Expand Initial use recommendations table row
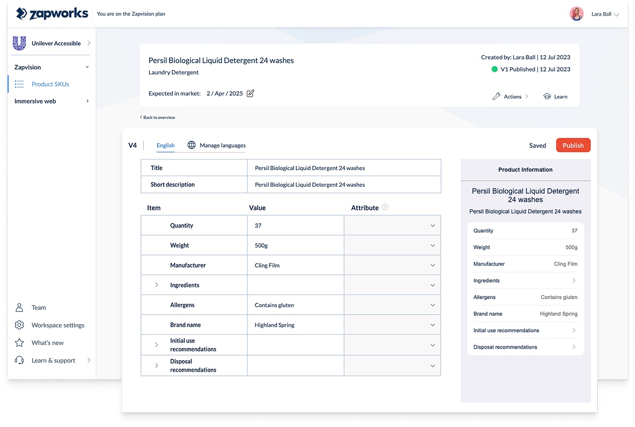This screenshot has height=427, width=635. tap(157, 345)
